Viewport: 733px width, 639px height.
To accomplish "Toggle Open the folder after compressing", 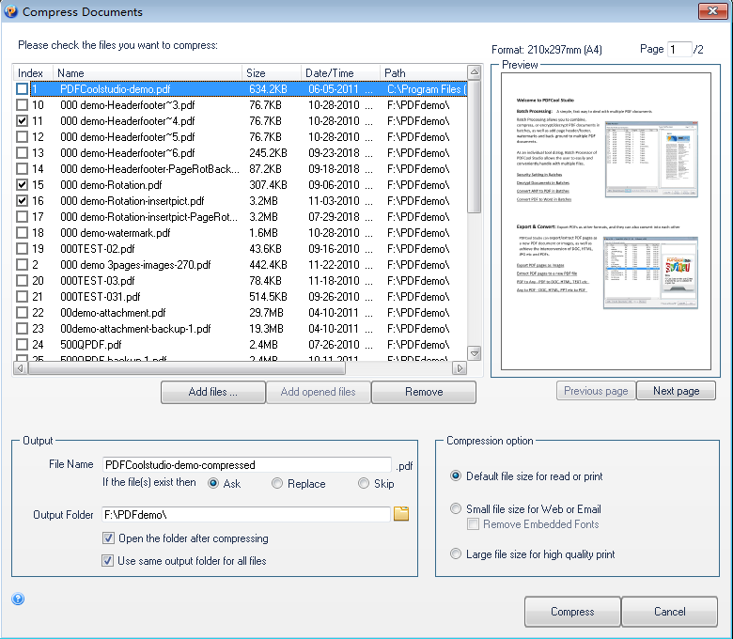I will coord(108,538).
